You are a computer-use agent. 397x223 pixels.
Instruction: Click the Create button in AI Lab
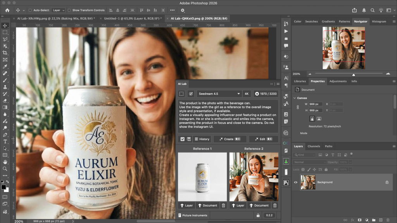230,139
